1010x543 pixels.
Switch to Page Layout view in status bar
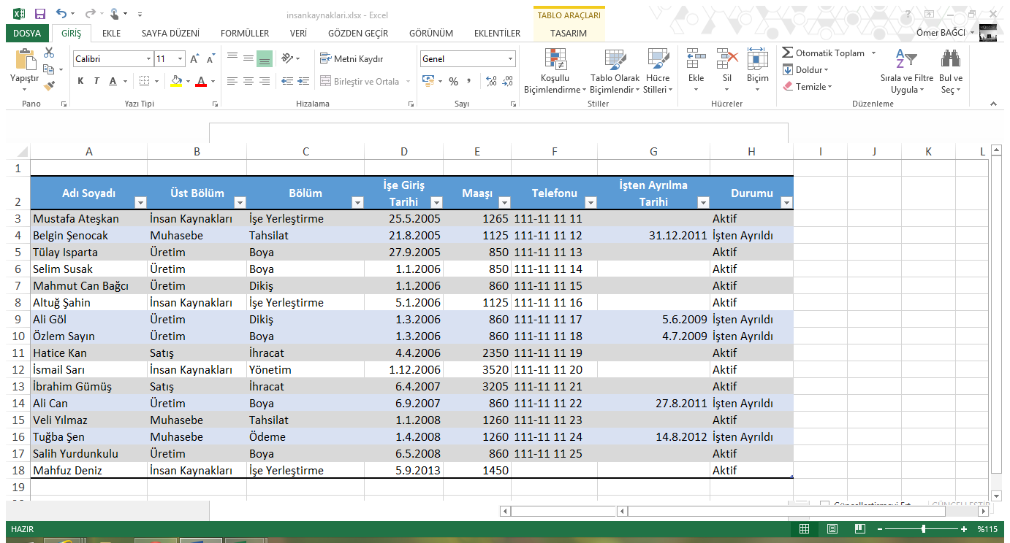832,529
